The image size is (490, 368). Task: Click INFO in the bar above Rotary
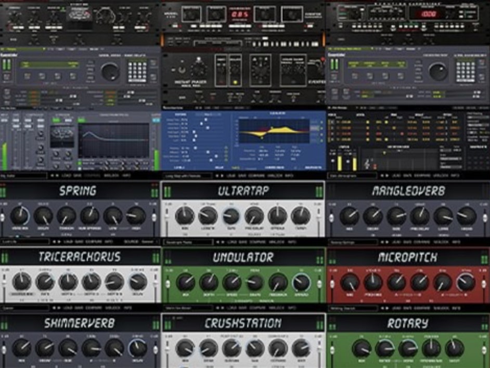(456, 308)
